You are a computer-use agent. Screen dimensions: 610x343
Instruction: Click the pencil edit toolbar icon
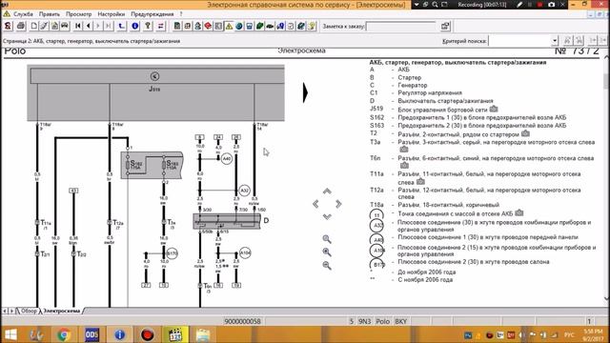coord(44,26)
